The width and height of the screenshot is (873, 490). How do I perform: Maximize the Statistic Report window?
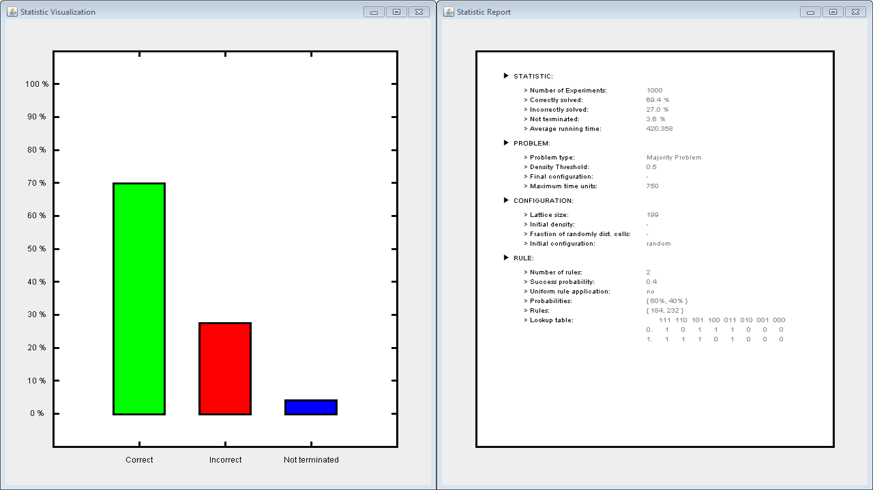[833, 11]
